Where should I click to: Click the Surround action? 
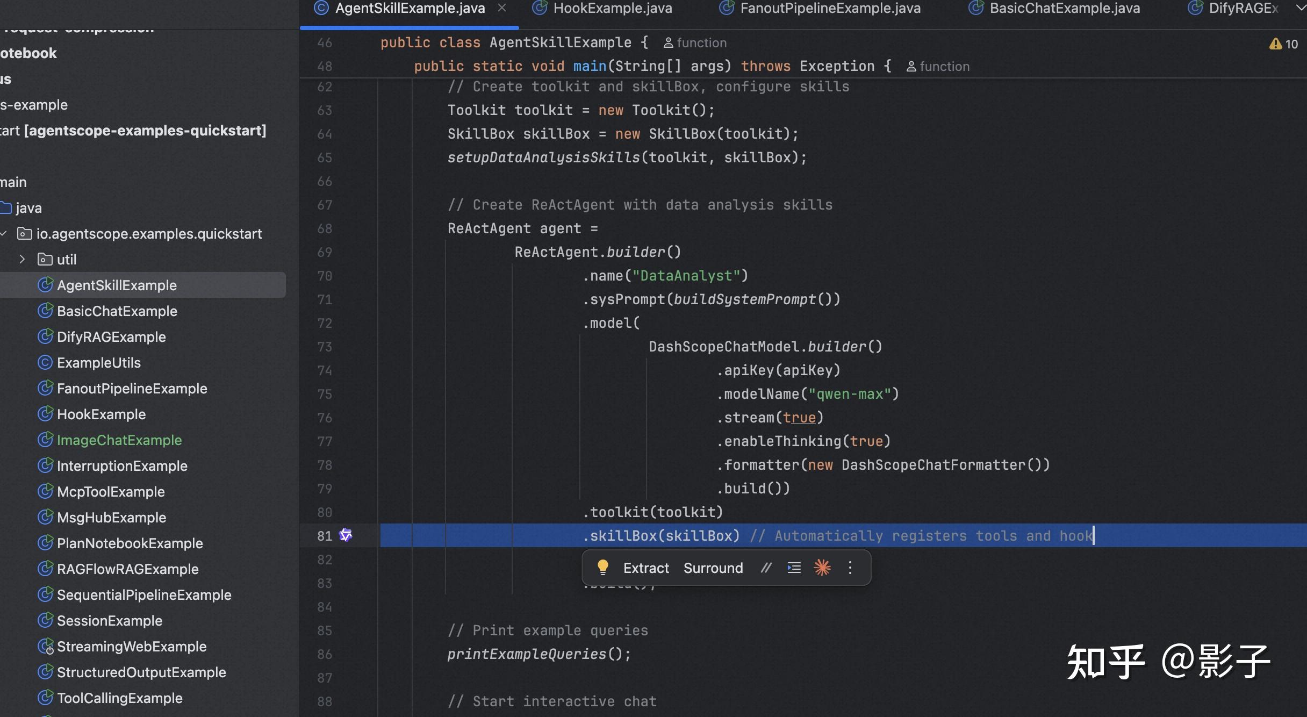(713, 568)
